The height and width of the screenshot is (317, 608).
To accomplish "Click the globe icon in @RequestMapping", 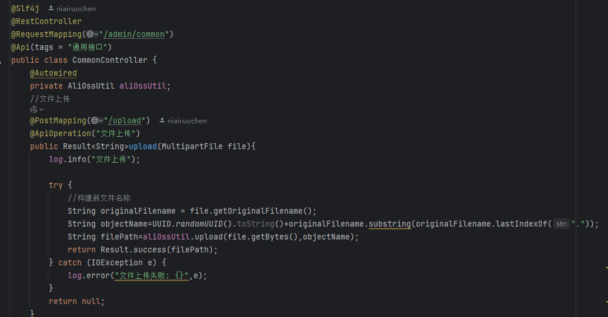I will click(x=90, y=35).
